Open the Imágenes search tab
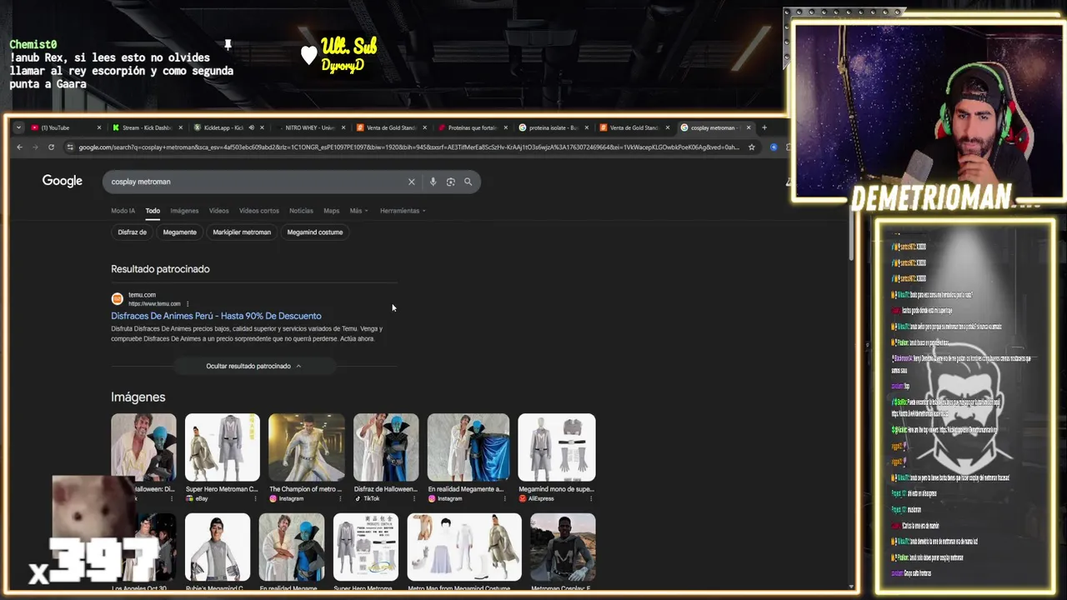Viewport: 1067px width, 600px height. tap(184, 211)
